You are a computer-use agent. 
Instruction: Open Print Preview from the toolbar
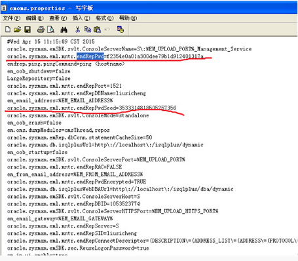51,30
